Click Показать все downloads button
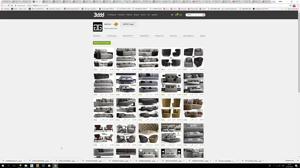This screenshot has width=300, height=168. pyautogui.click(x=290, y=161)
